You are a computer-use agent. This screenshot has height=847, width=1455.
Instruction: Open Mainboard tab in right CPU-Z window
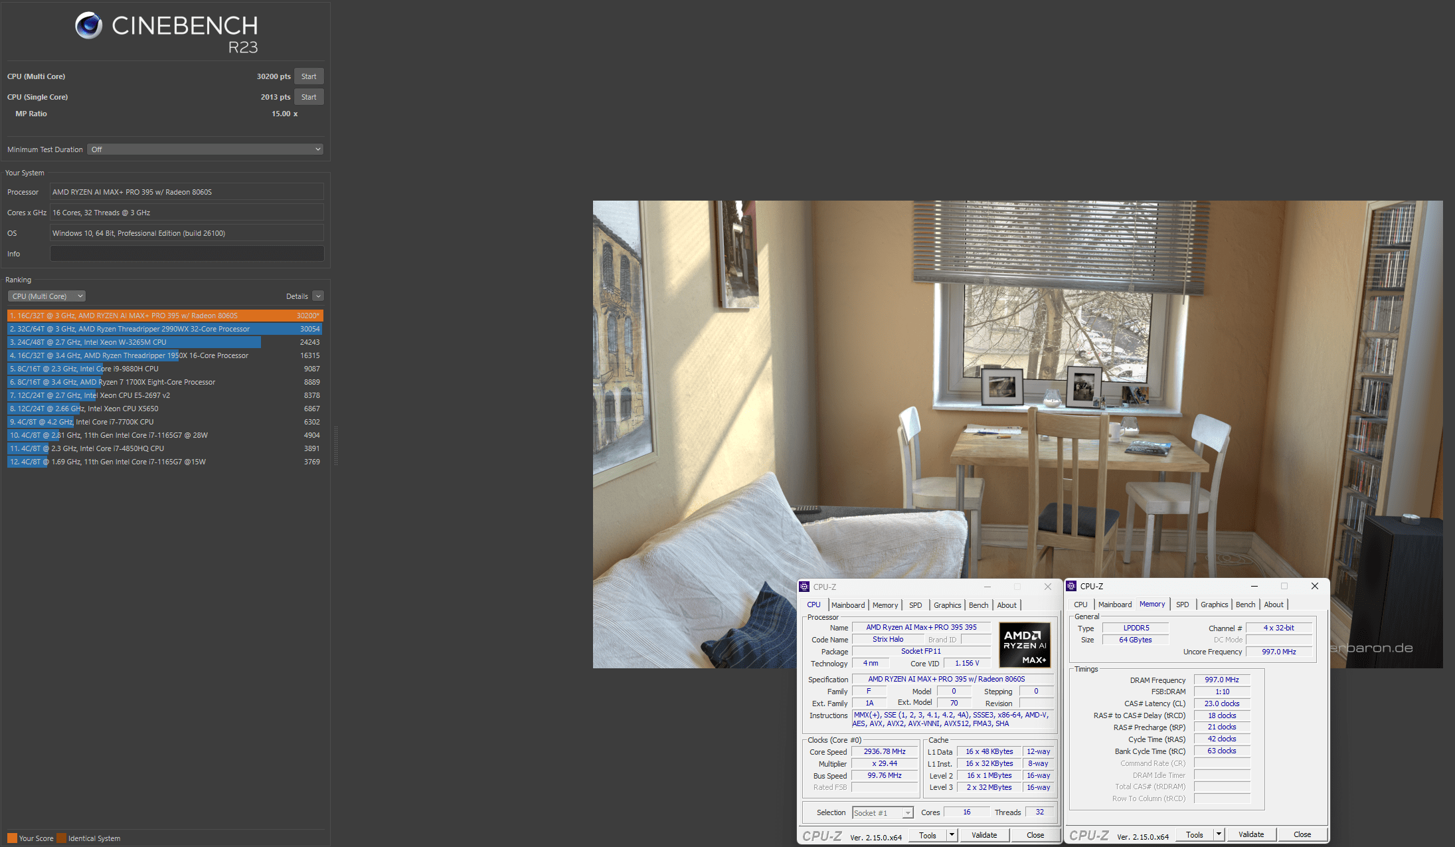pos(1115,605)
